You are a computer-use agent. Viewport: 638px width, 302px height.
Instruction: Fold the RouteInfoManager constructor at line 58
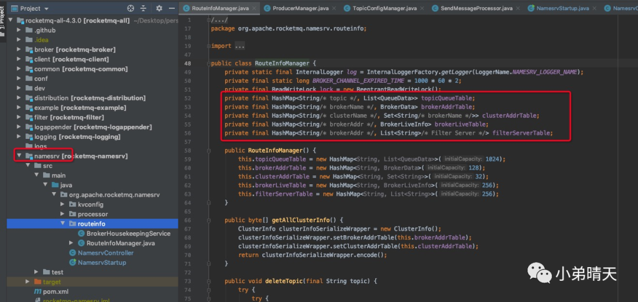[209, 150]
